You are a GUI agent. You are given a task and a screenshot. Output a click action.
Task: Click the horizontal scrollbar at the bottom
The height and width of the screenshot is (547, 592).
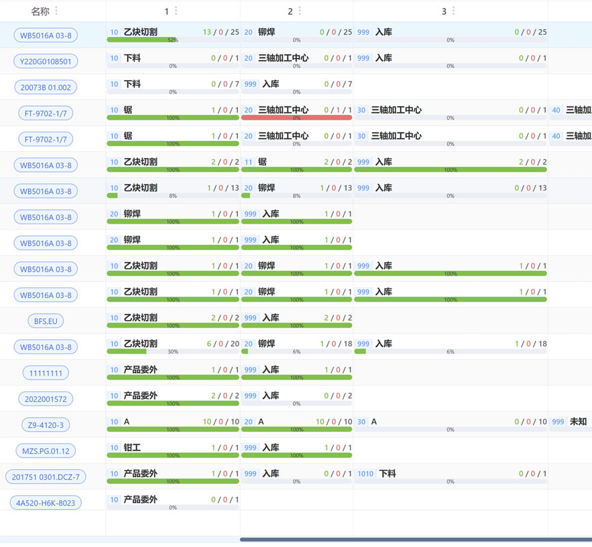(416, 539)
